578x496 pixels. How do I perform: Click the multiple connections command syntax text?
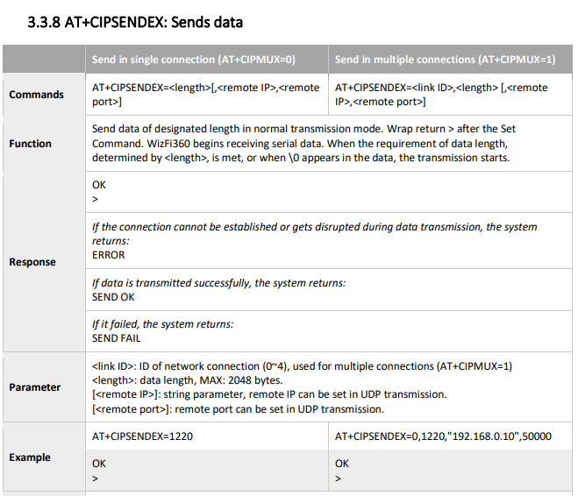441,95
